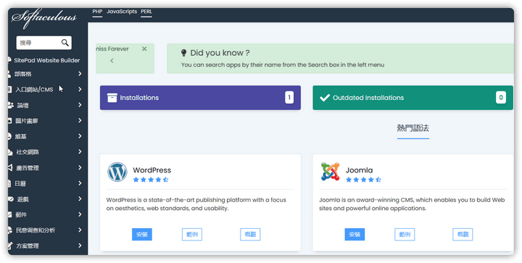Open the 日曆 sidebar label
The width and height of the screenshot is (522, 263).
click(x=20, y=183)
